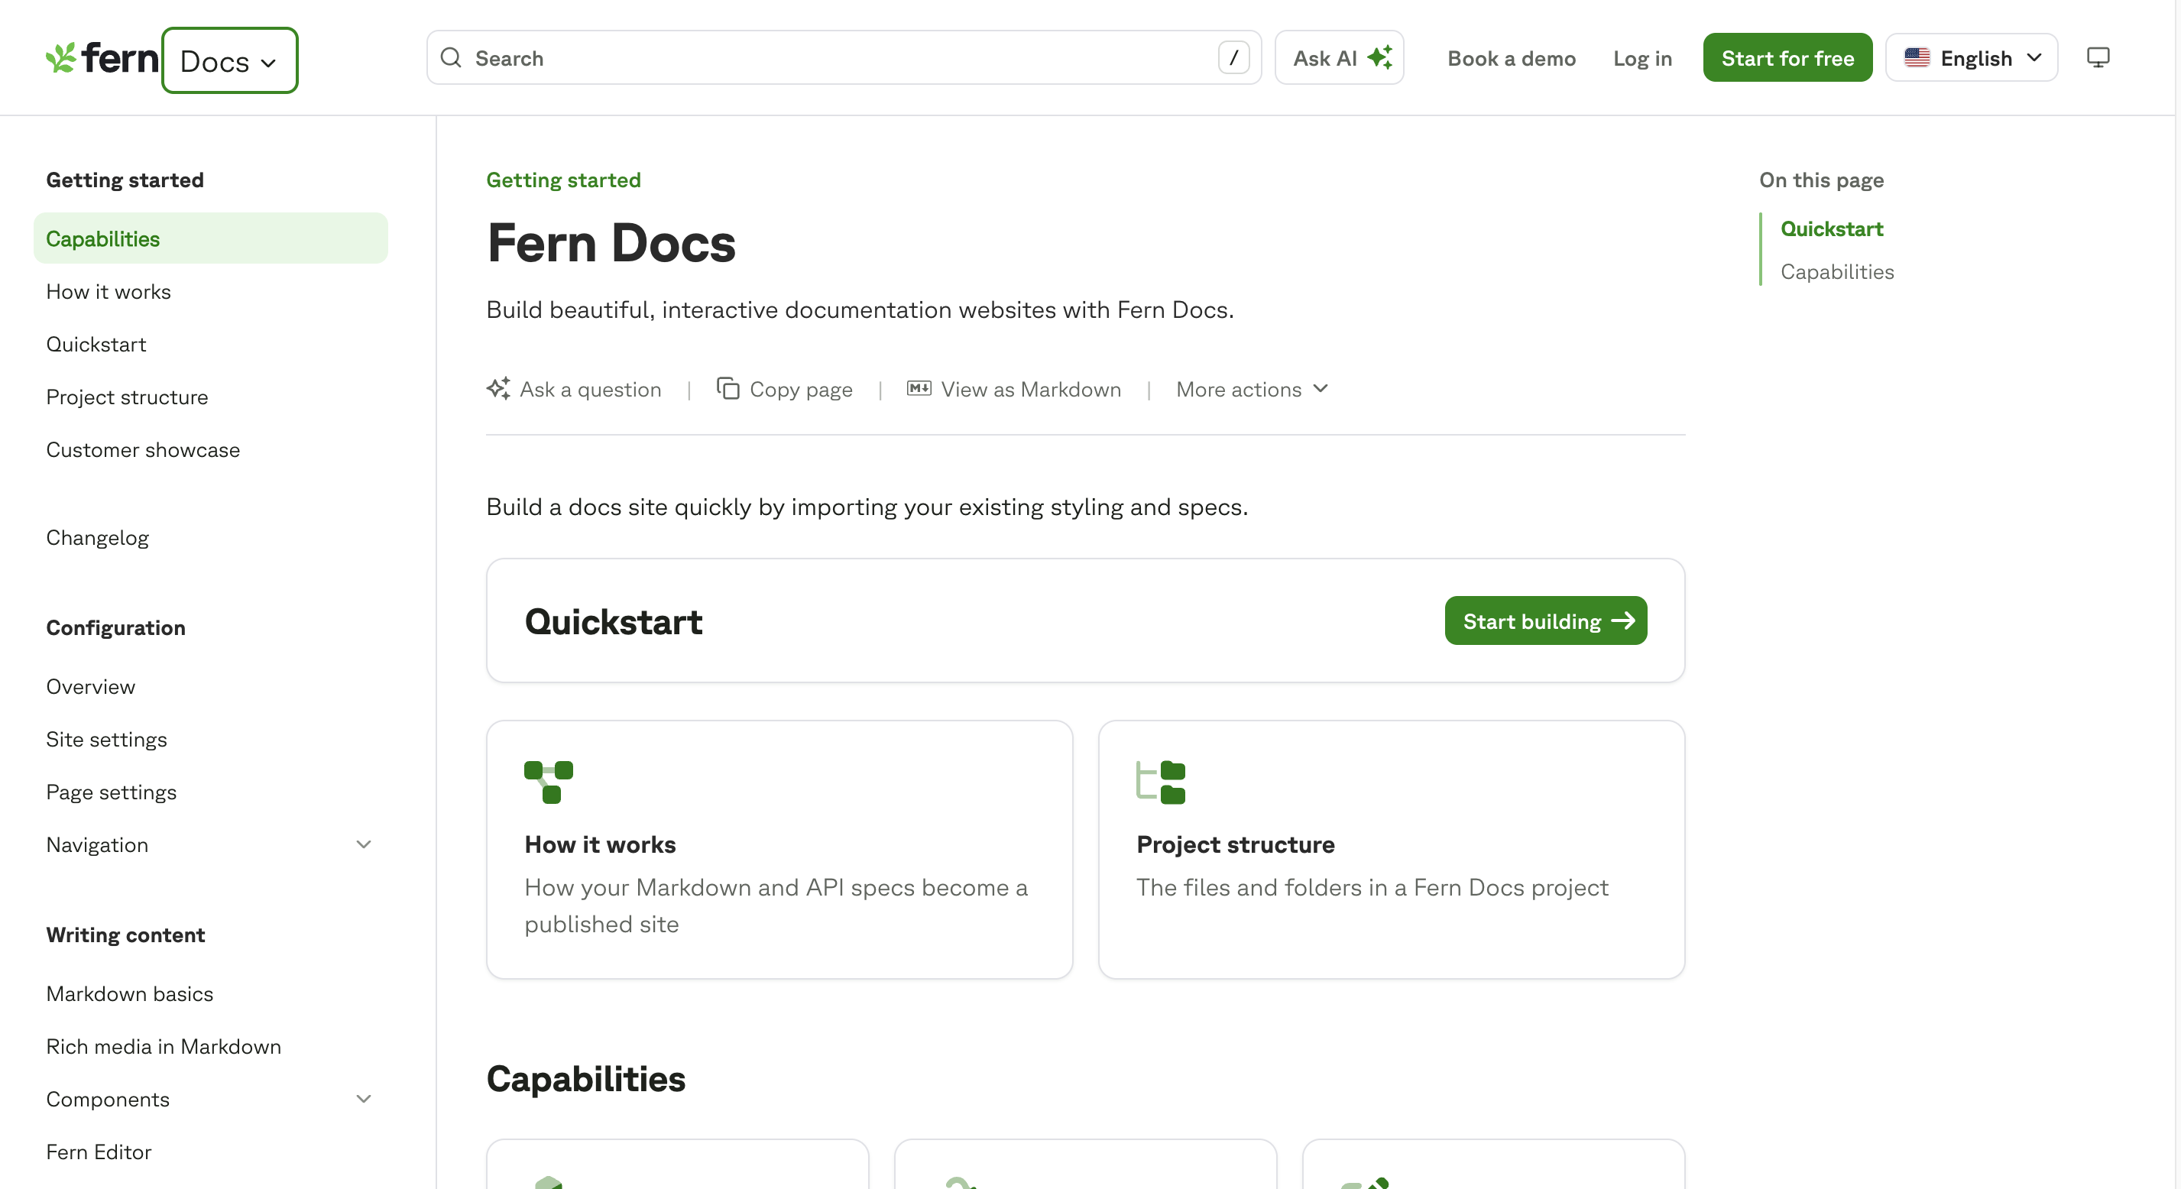Viewport: 2181px width, 1189px height.
Task: Expand the More actions menu
Action: [x=1252, y=389]
